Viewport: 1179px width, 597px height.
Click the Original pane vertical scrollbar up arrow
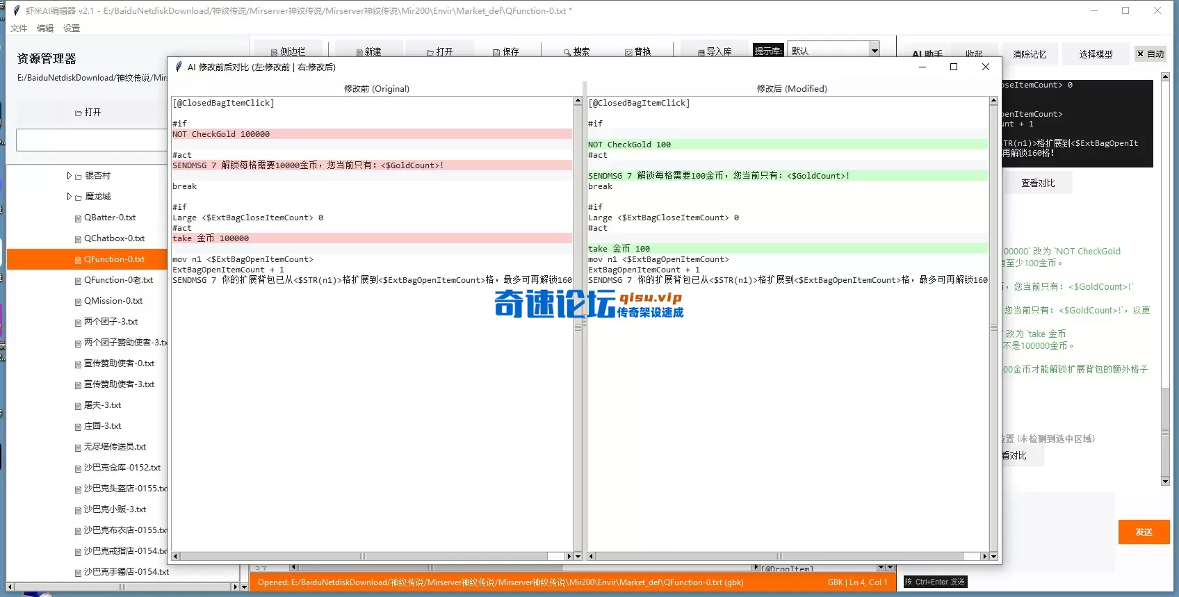coord(578,101)
